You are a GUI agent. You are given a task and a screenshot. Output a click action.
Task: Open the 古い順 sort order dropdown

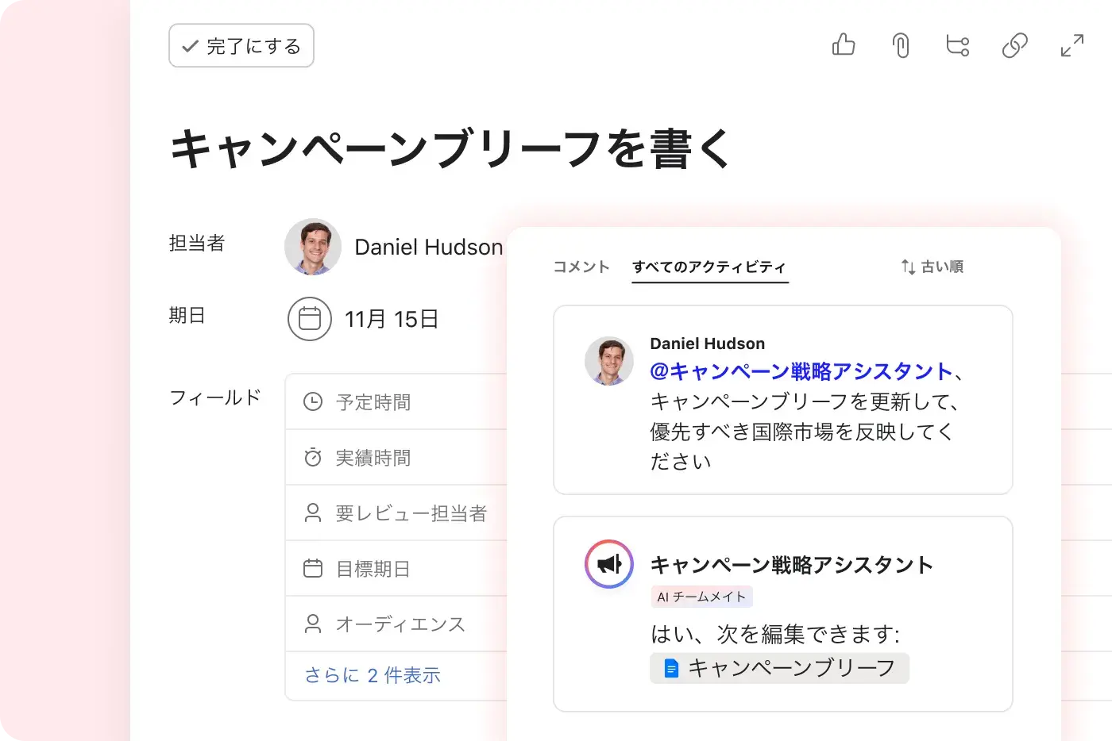click(932, 267)
